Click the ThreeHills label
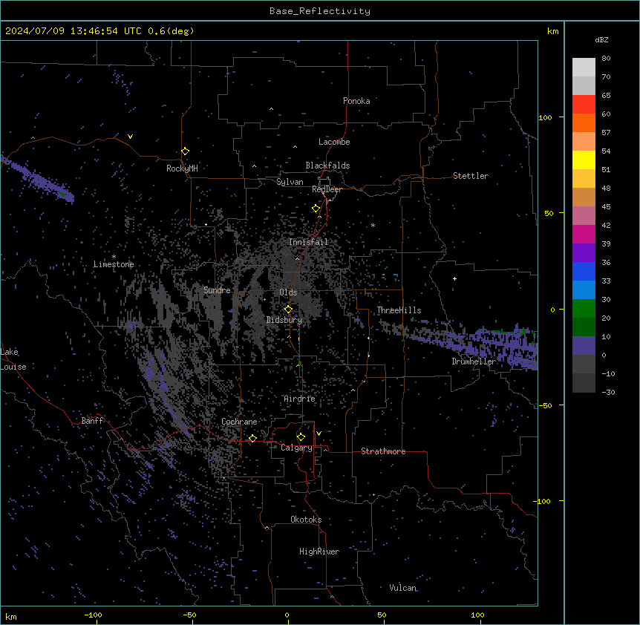The width and height of the screenshot is (640, 625). tap(399, 310)
